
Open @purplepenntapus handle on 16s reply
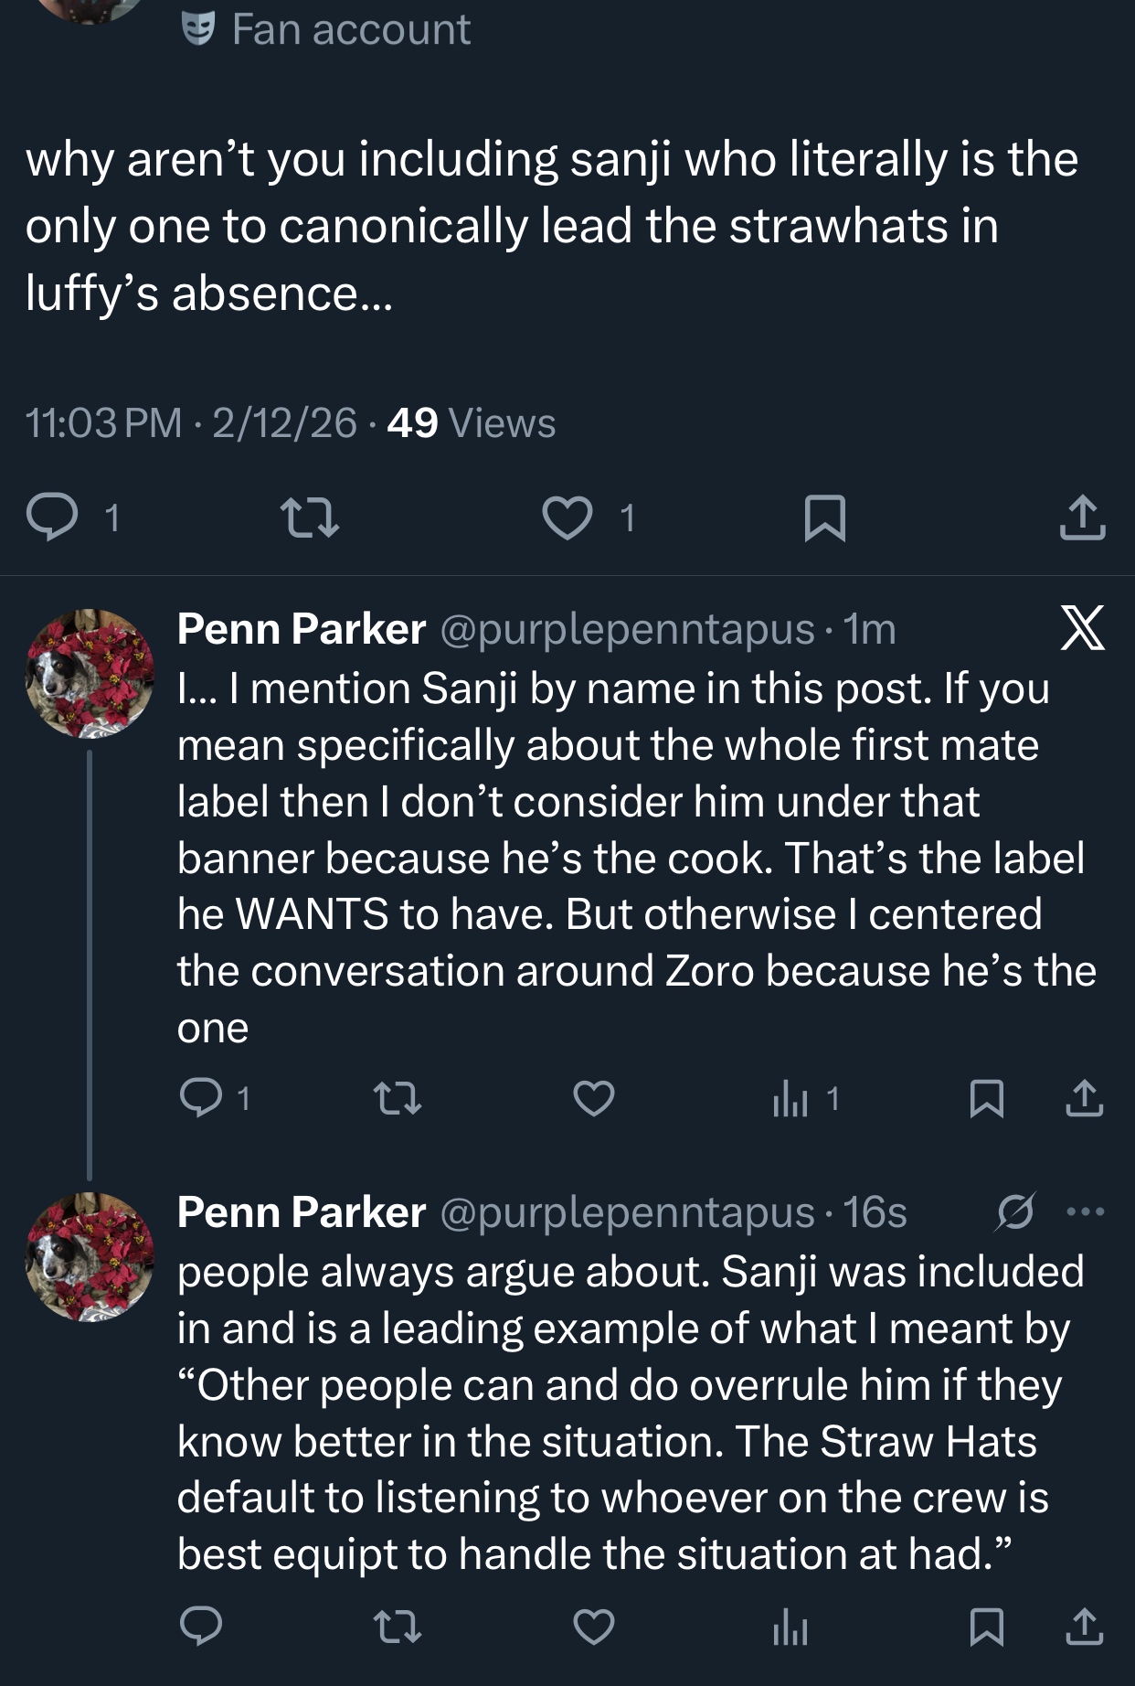coord(627,1212)
